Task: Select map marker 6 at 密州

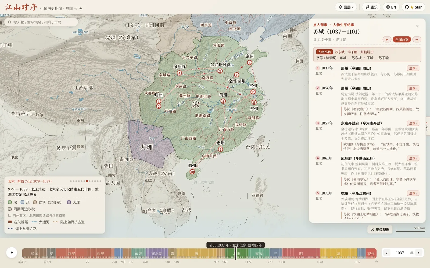Action: click(x=250, y=62)
